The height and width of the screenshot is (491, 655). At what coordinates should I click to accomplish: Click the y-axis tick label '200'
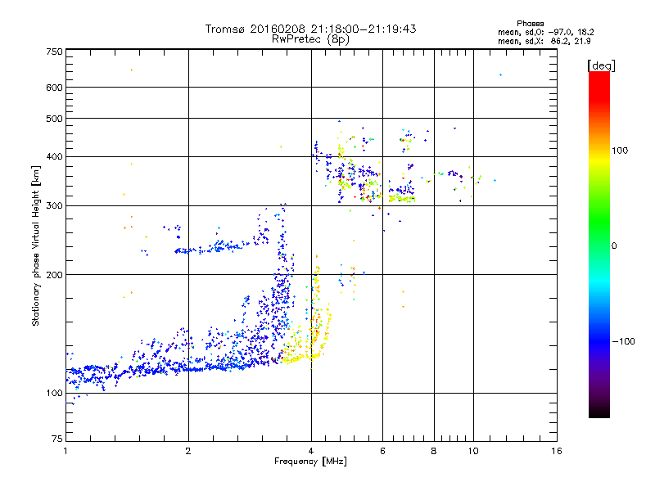coord(54,275)
